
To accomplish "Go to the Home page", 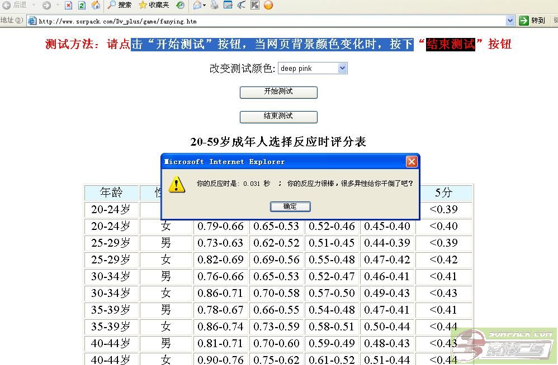I will coord(96,5).
